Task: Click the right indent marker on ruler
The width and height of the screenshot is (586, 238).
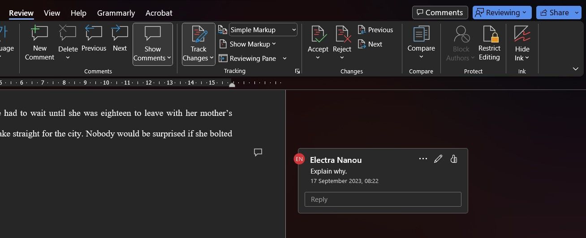Action: coord(232,85)
